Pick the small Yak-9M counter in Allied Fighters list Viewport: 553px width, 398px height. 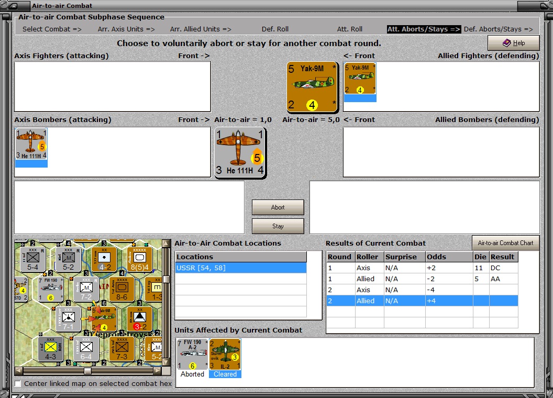tap(360, 79)
